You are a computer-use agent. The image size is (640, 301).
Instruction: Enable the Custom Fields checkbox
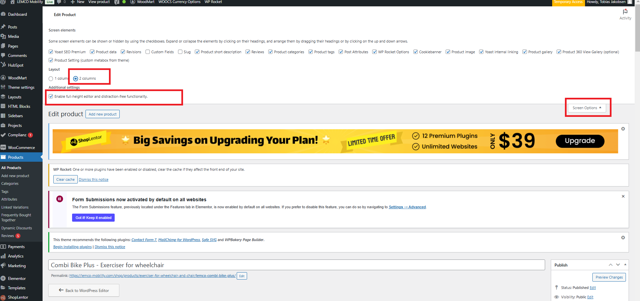[148, 52]
